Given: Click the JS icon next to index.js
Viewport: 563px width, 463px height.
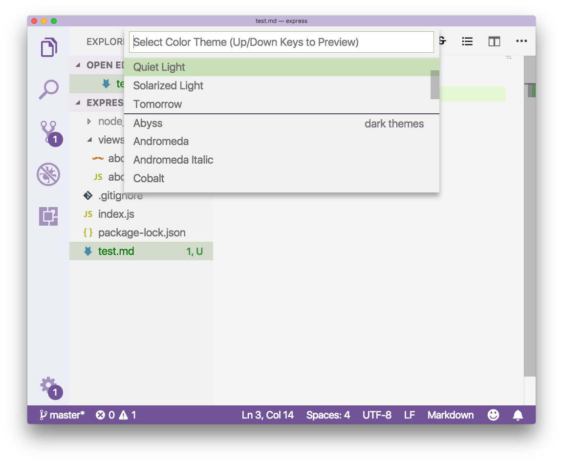Looking at the screenshot, I should click(x=88, y=214).
